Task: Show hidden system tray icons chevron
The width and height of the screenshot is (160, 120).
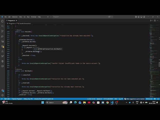Action: click(x=126, y=102)
